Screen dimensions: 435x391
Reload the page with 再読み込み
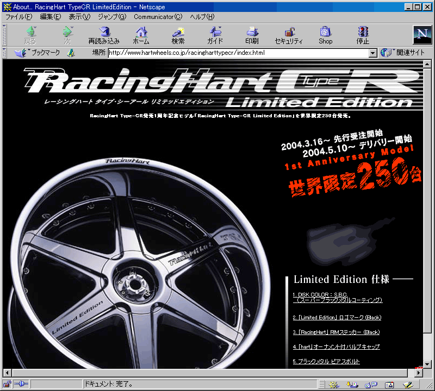pyautogui.click(x=104, y=35)
